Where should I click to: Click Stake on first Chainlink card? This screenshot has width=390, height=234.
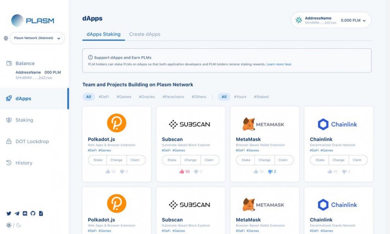320,160
